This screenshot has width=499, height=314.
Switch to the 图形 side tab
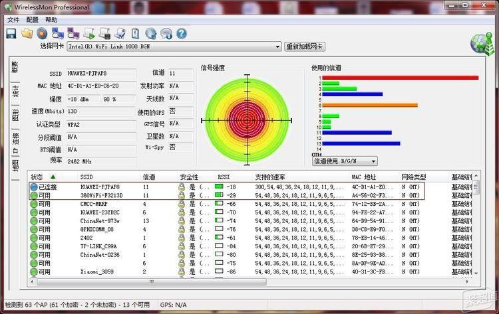[15, 115]
